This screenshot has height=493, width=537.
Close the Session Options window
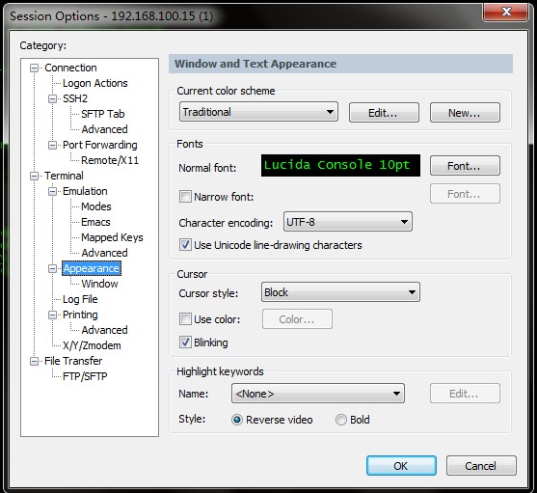[x=505, y=13]
